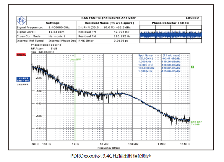Click the -140 y-axis label
Image resolution: width=224 pixels, height=162 pixels.
tap(39, 104)
